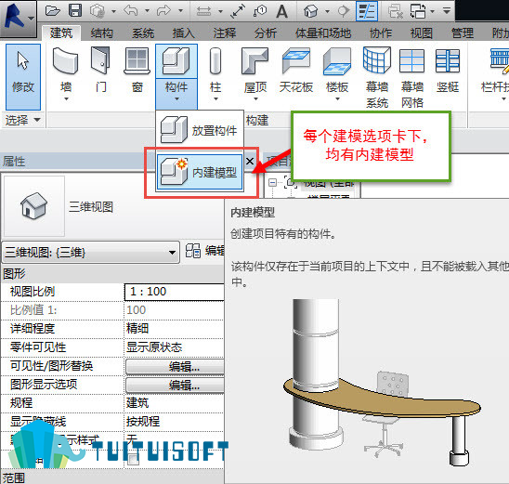The image size is (509, 484).
Task: Expand the 三维视图: {三维} type selector
Action: click(x=91, y=253)
